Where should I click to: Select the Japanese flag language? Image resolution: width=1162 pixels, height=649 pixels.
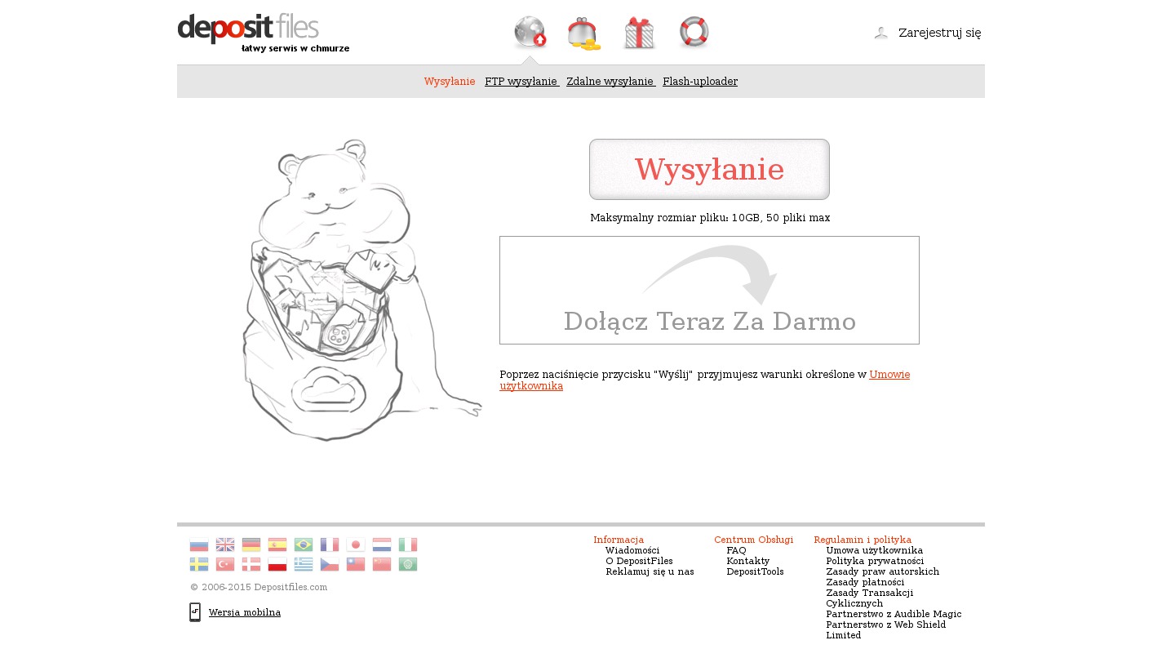pyautogui.click(x=356, y=545)
